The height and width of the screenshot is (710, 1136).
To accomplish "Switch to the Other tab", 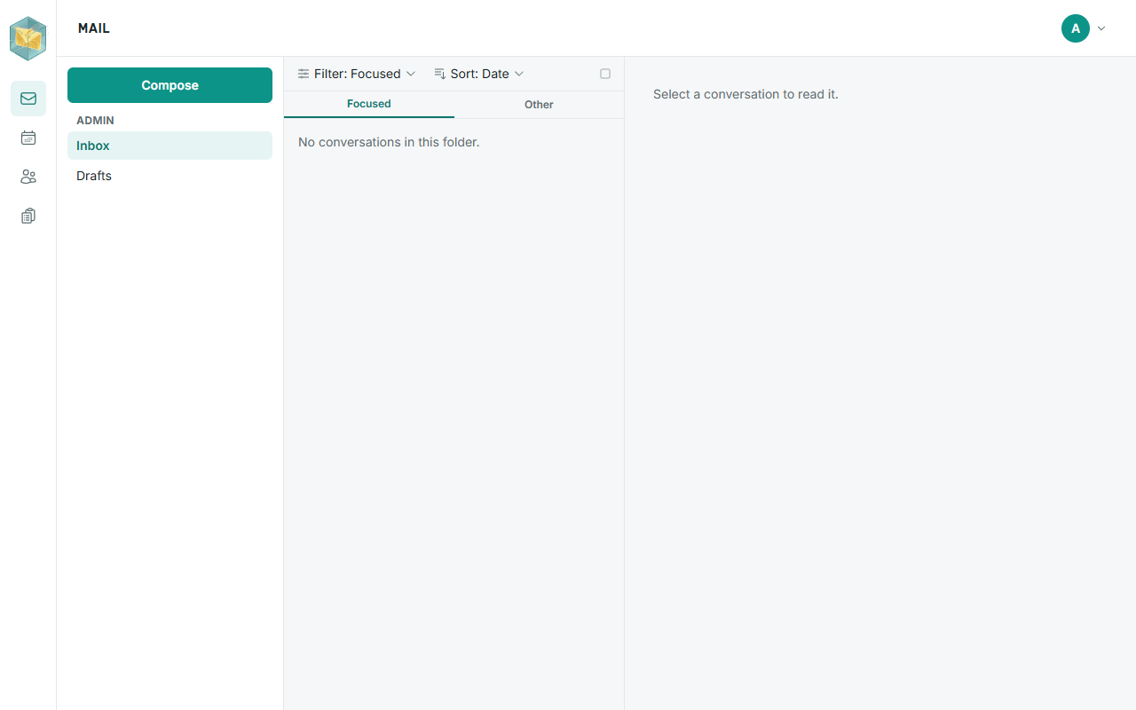I will pyautogui.click(x=539, y=105).
